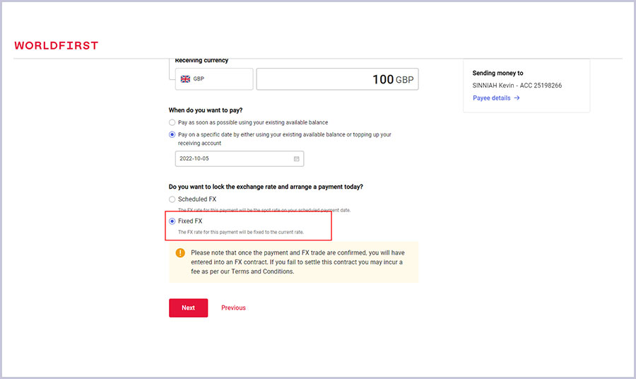This screenshot has width=636, height=379.
Task: Open the Payee details link
Action: (491, 98)
